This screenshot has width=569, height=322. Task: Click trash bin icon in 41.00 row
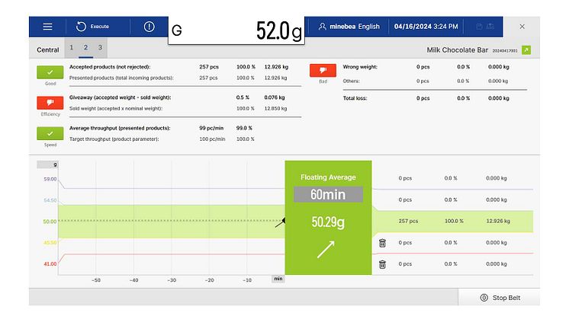point(382,264)
